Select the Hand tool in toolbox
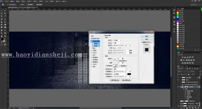 (1, 36)
